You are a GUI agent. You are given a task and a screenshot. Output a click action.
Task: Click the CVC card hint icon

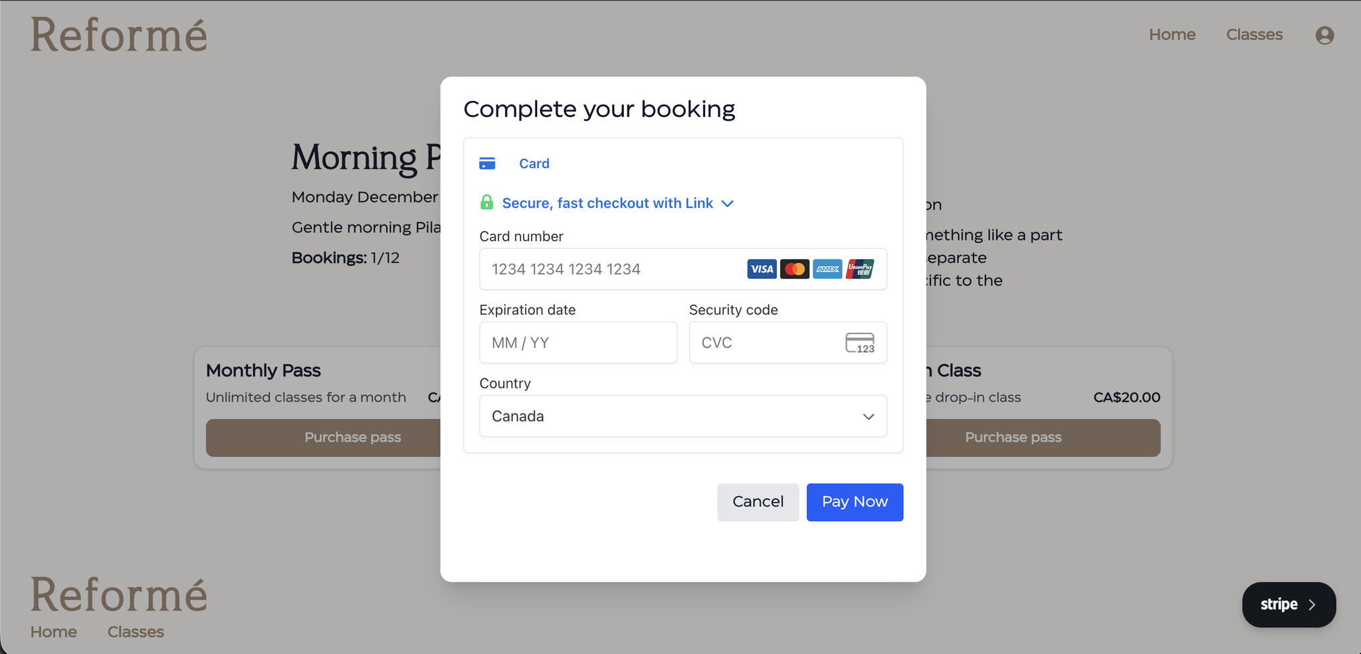pyautogui.click(x=860, y=343)
